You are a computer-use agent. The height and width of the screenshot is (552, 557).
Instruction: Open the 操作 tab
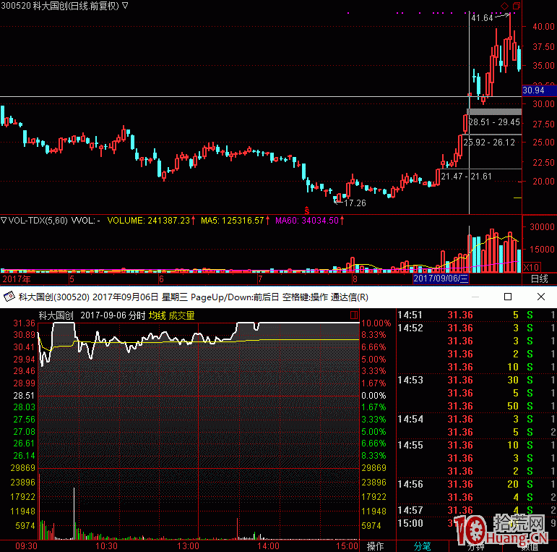point(376,546)
